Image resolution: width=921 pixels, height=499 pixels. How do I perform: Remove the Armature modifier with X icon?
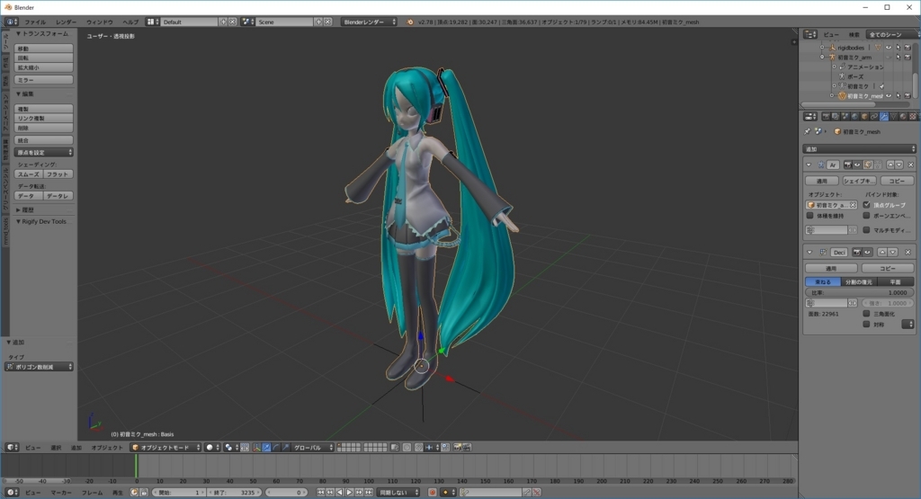point(911,165)
